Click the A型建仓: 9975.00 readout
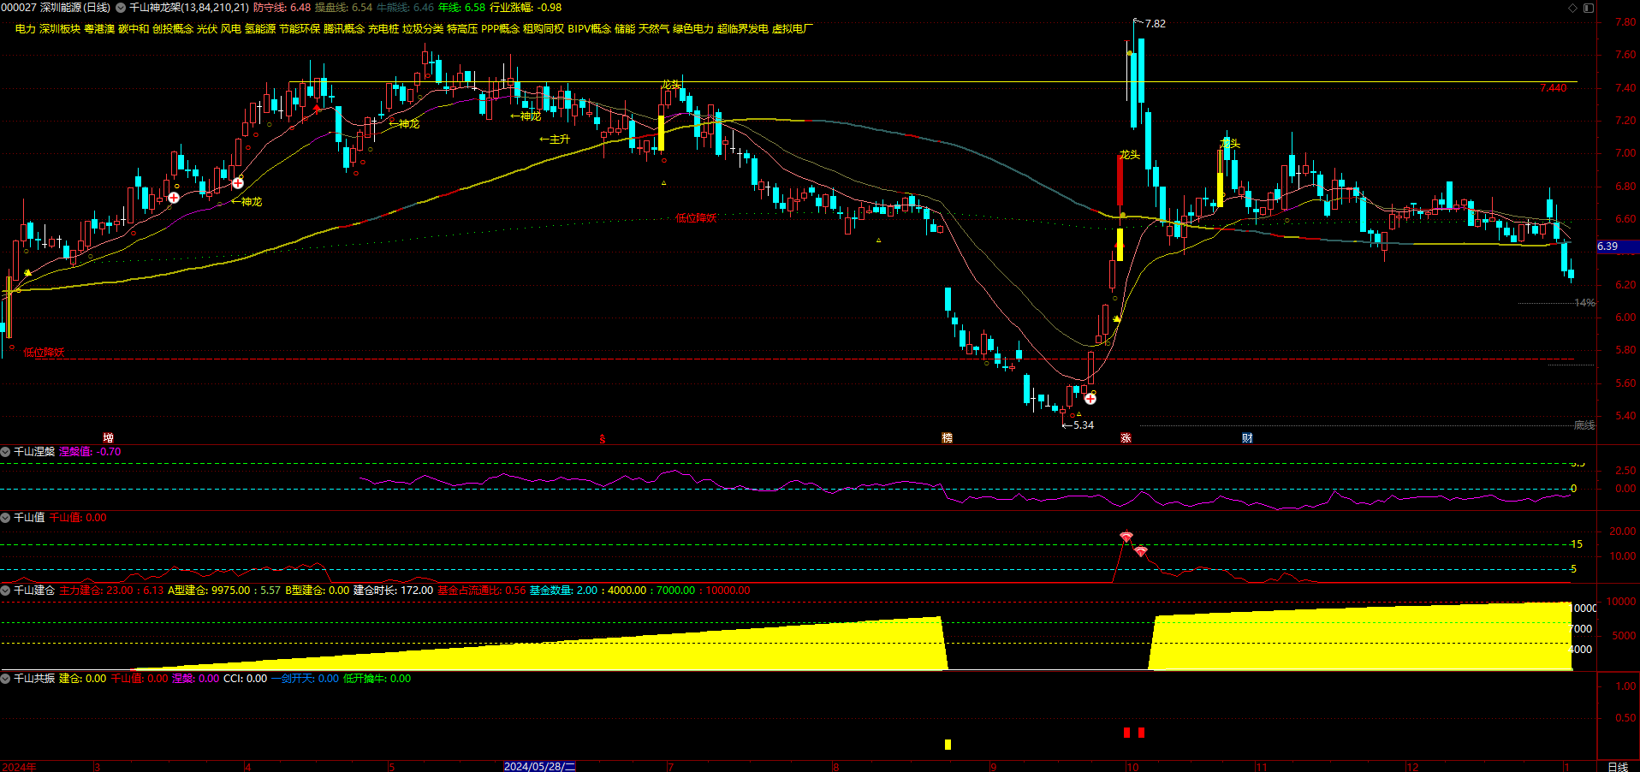The width and height of the screenshot is (1640, 772). point(209,591)
